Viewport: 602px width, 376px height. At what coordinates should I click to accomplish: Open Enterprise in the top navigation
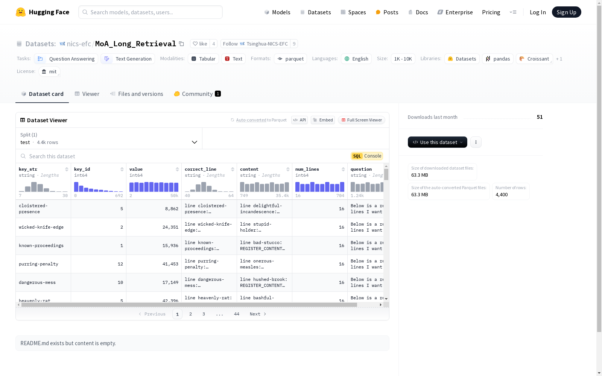(x=455, y=12)
